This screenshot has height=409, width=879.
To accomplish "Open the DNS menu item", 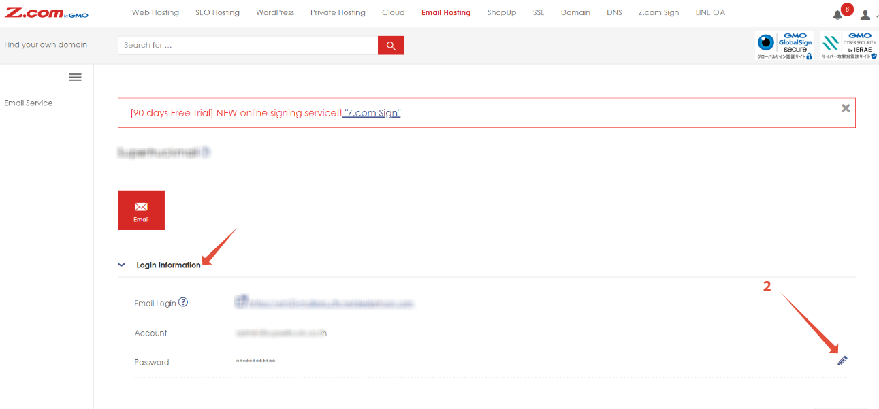I will point(614,12).
